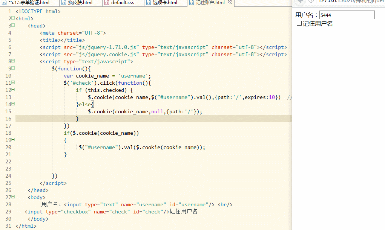This screenshot has height=230, width=385.
Task: Open the 换皮肤.html editor tab
Action: coord(80,3)
